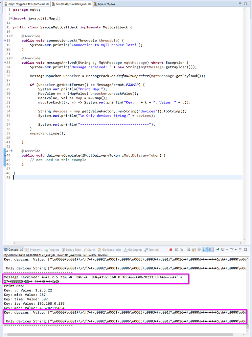This screenshot has height=337, width=252.
Task: Open the Search view tab
Action: pos(89,250)
